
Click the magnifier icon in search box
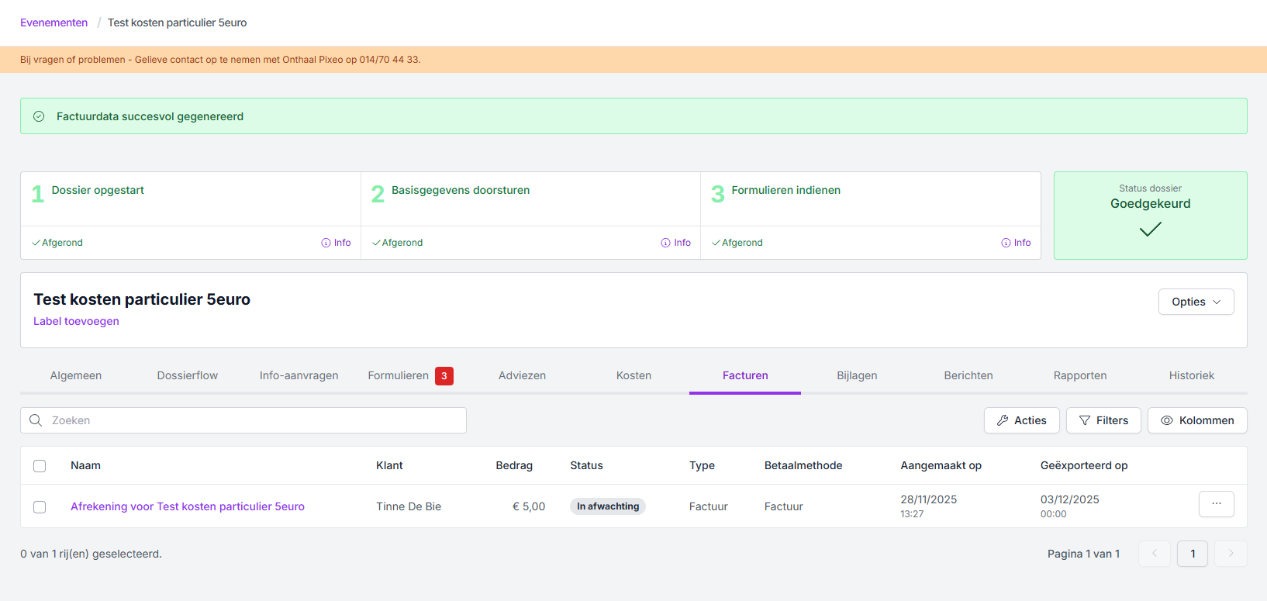point(36,420)
